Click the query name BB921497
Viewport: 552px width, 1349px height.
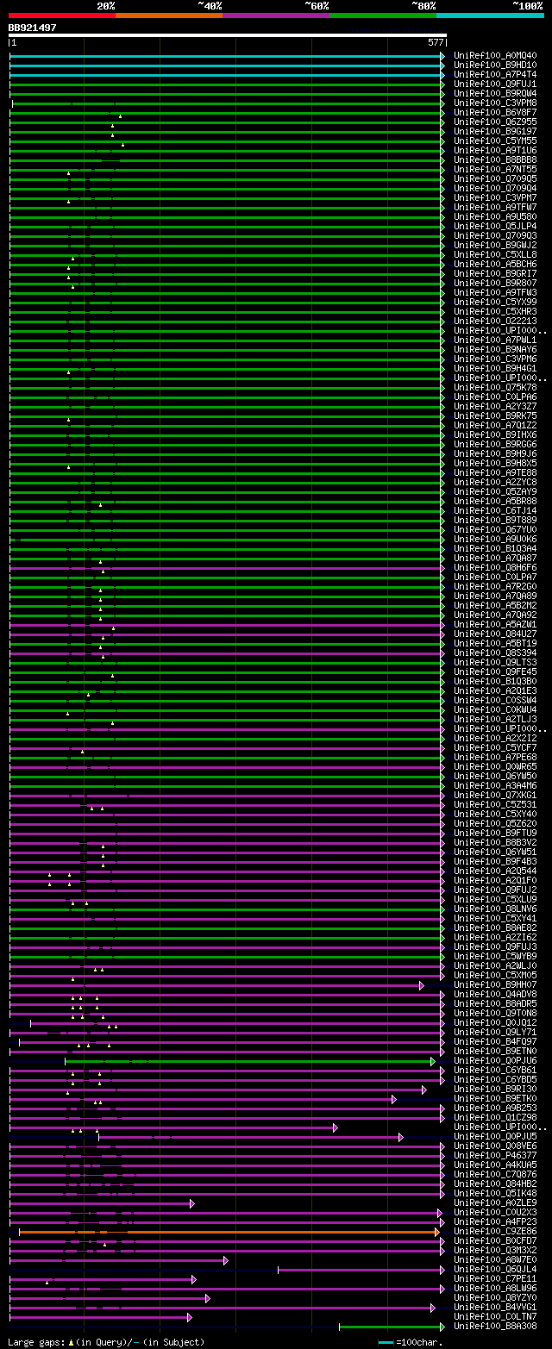coord(33,28)
